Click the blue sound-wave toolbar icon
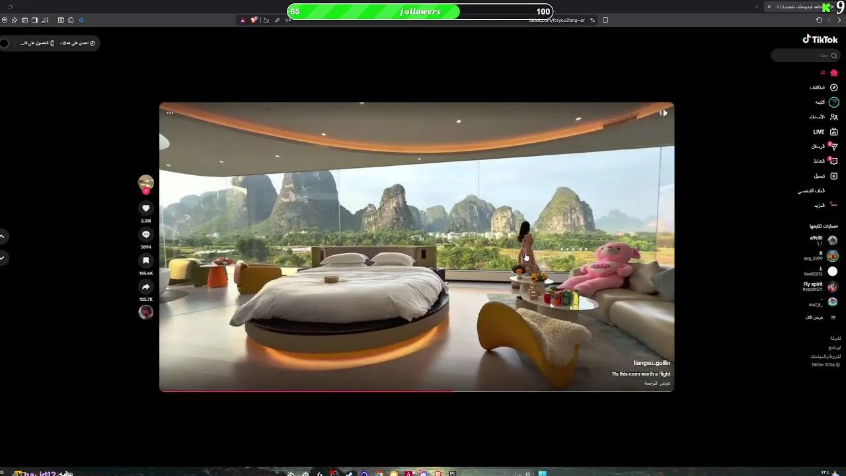The image size is (846, 476). (81, 20)
